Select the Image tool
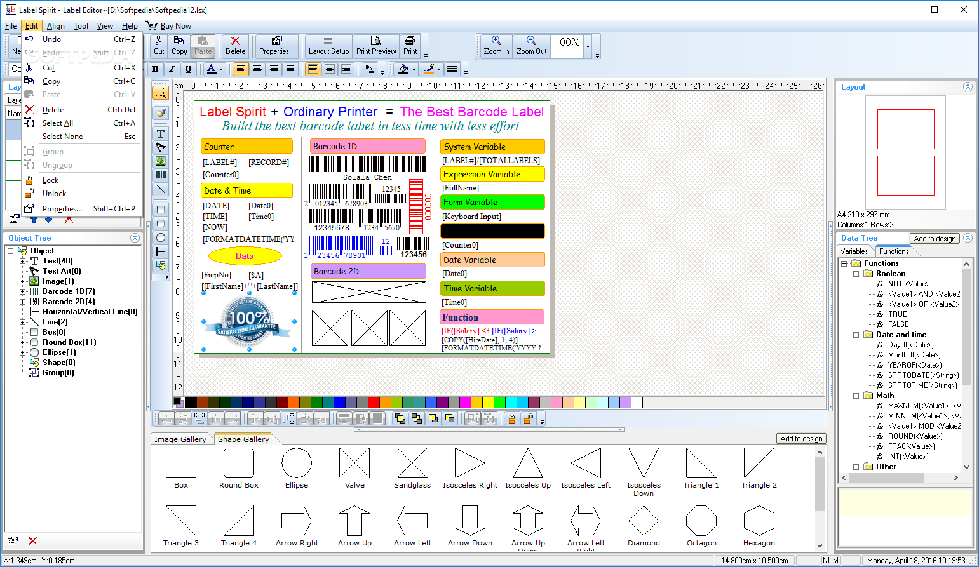Screen dimensions: 979x567 click(x=161, y=161)
